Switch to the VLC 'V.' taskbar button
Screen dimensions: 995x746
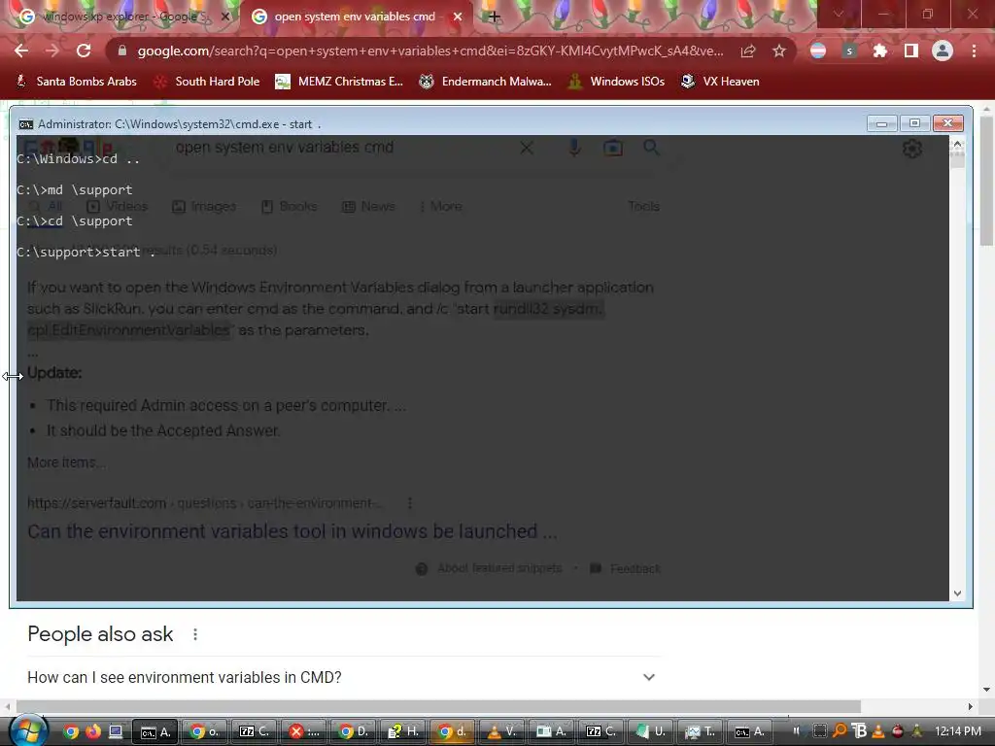coord(501,731)
